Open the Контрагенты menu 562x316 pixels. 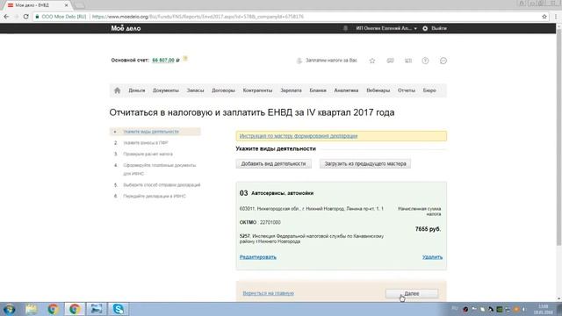click(x=257, y=90)
